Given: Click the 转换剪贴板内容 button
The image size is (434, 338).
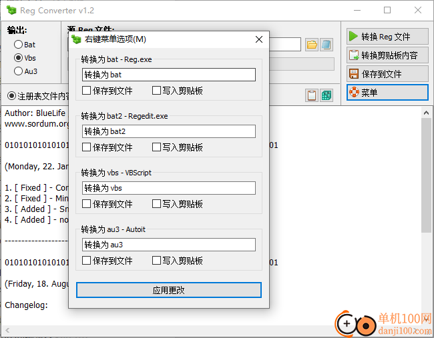Looking at the screenshot, I should [387, 55].
